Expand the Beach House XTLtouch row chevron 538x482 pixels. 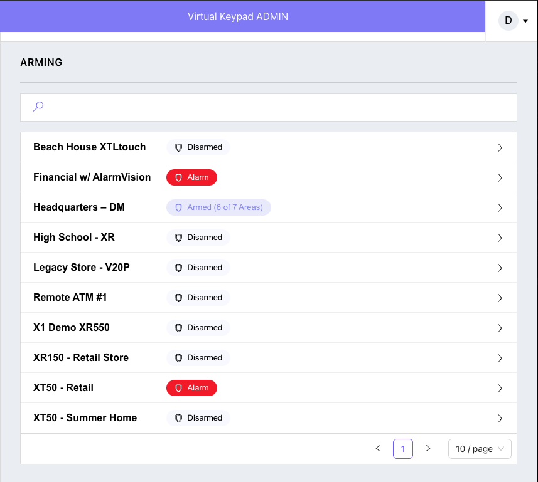500,148
